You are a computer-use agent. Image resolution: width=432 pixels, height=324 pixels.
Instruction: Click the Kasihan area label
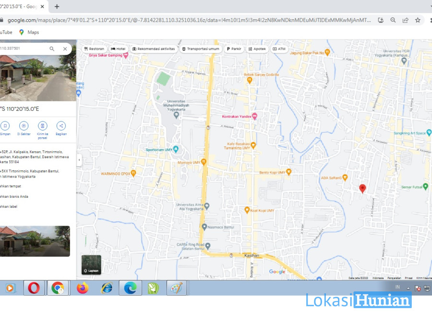[x=252, y=256]
